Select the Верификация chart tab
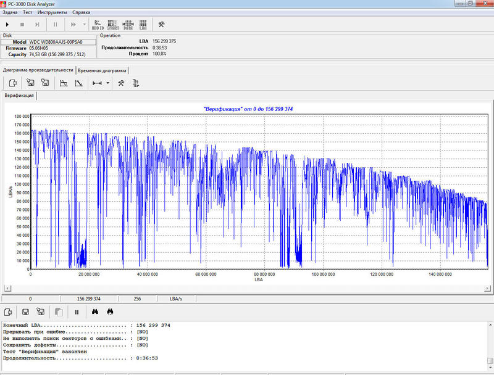This screenshot has width=494, height=375. (19, 96)
